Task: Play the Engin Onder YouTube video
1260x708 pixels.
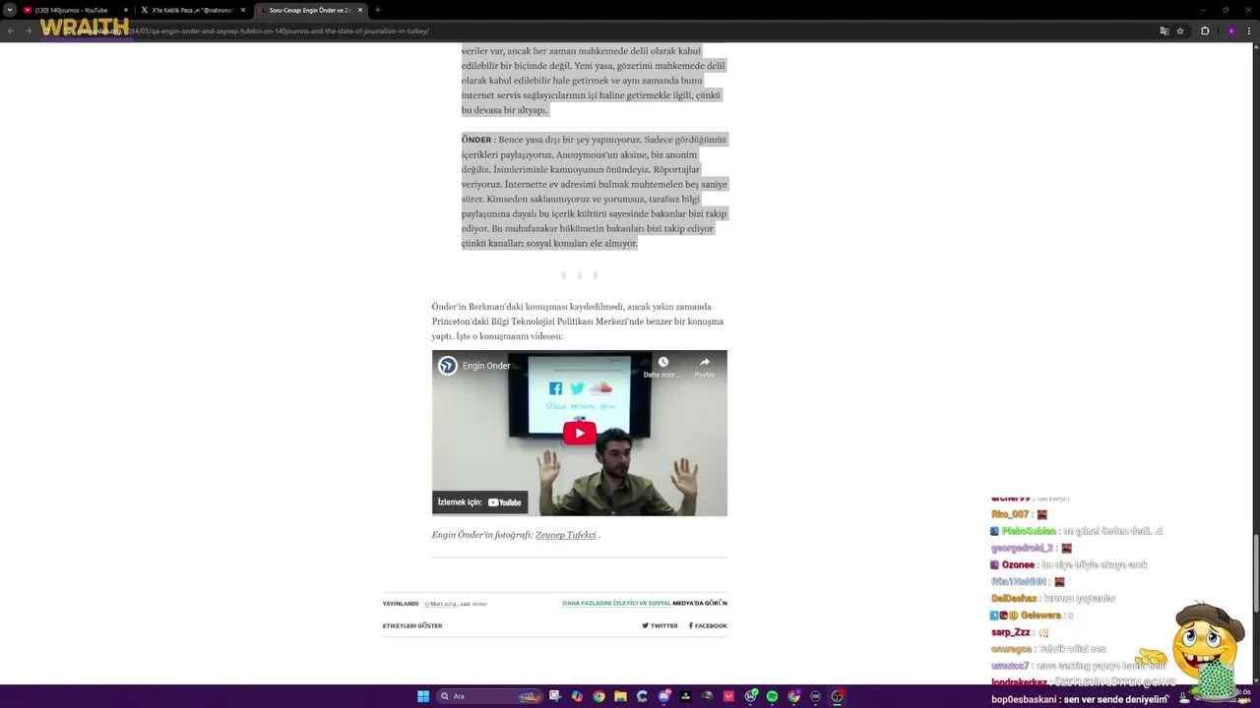Action: pos(579,433)
